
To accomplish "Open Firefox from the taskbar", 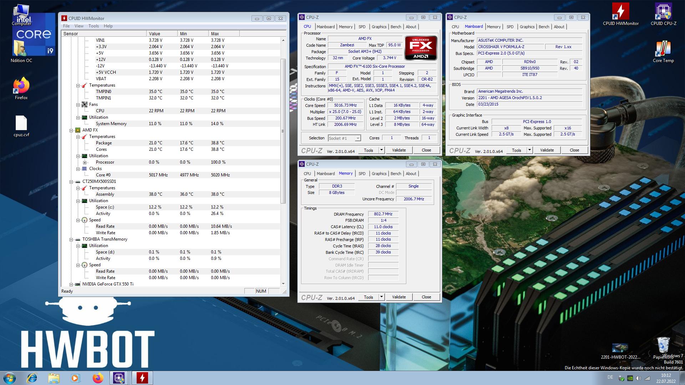I will tap(98, 378).
